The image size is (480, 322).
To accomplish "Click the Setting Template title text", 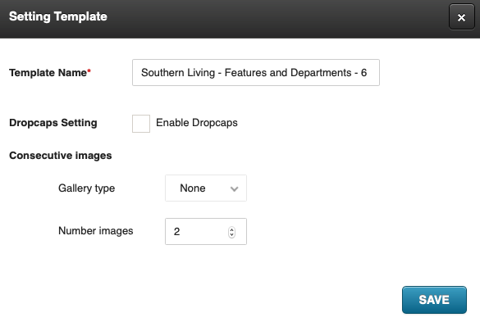I will (58, 16).
